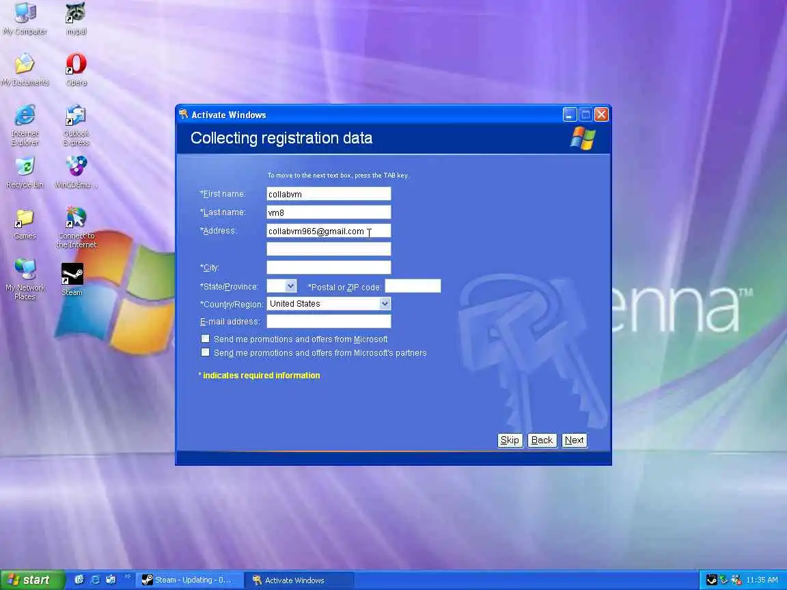Click the Activate Windows keys title icon
The image size is (787, 590).
click(183, 115)
